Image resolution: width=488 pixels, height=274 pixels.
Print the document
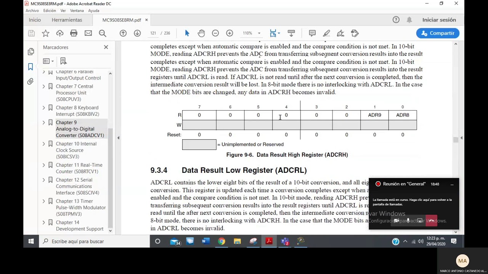click(74, 33)
